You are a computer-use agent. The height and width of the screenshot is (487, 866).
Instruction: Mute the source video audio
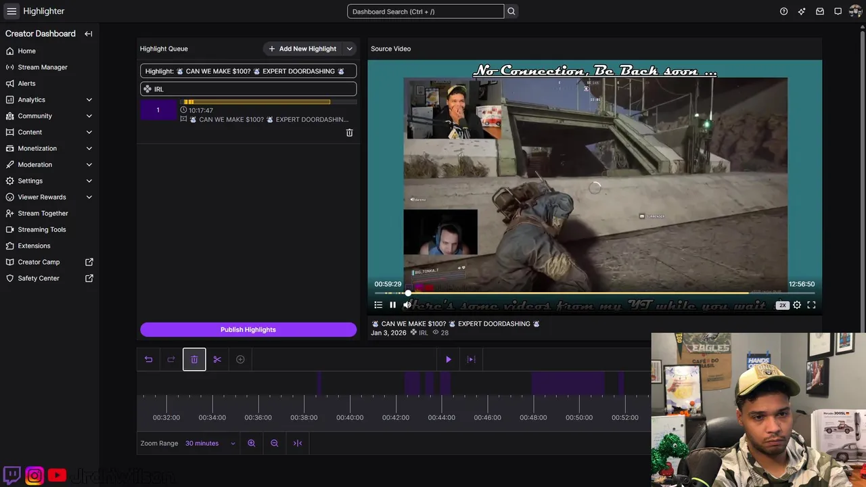click(407, 305)
